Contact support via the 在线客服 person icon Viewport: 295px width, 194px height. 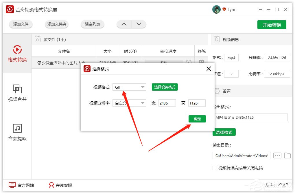coord(51,185)
